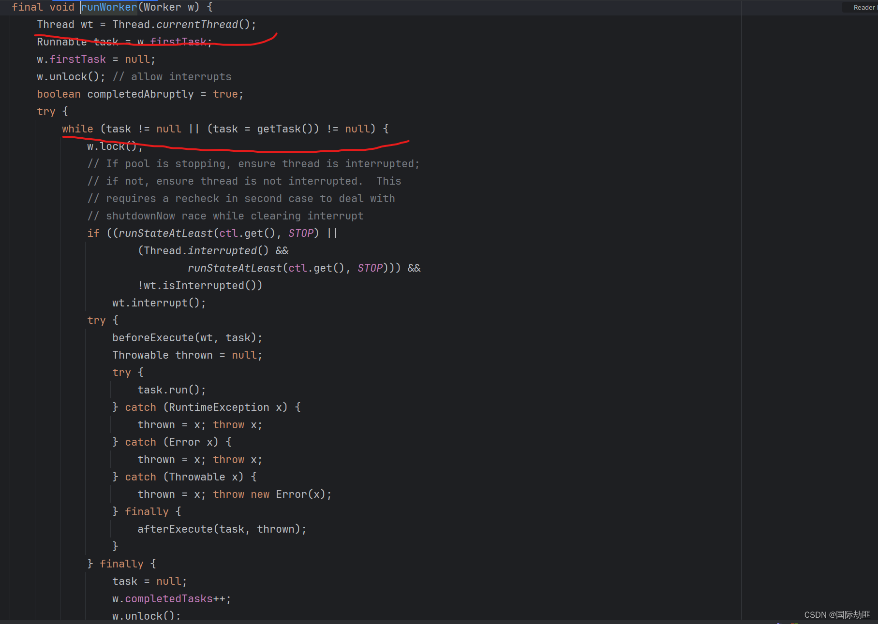Click 'catch (Error x)' line
Image resolution: width=878 pixels, height=624 pixels.
pos(172,442)
